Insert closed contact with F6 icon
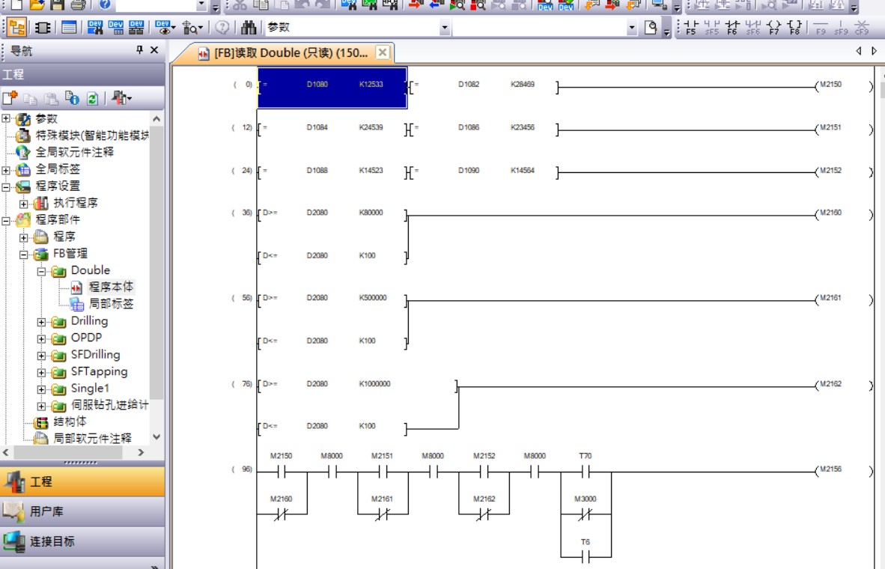This screenshot has height=569, width=885. [x=732, y=28]
